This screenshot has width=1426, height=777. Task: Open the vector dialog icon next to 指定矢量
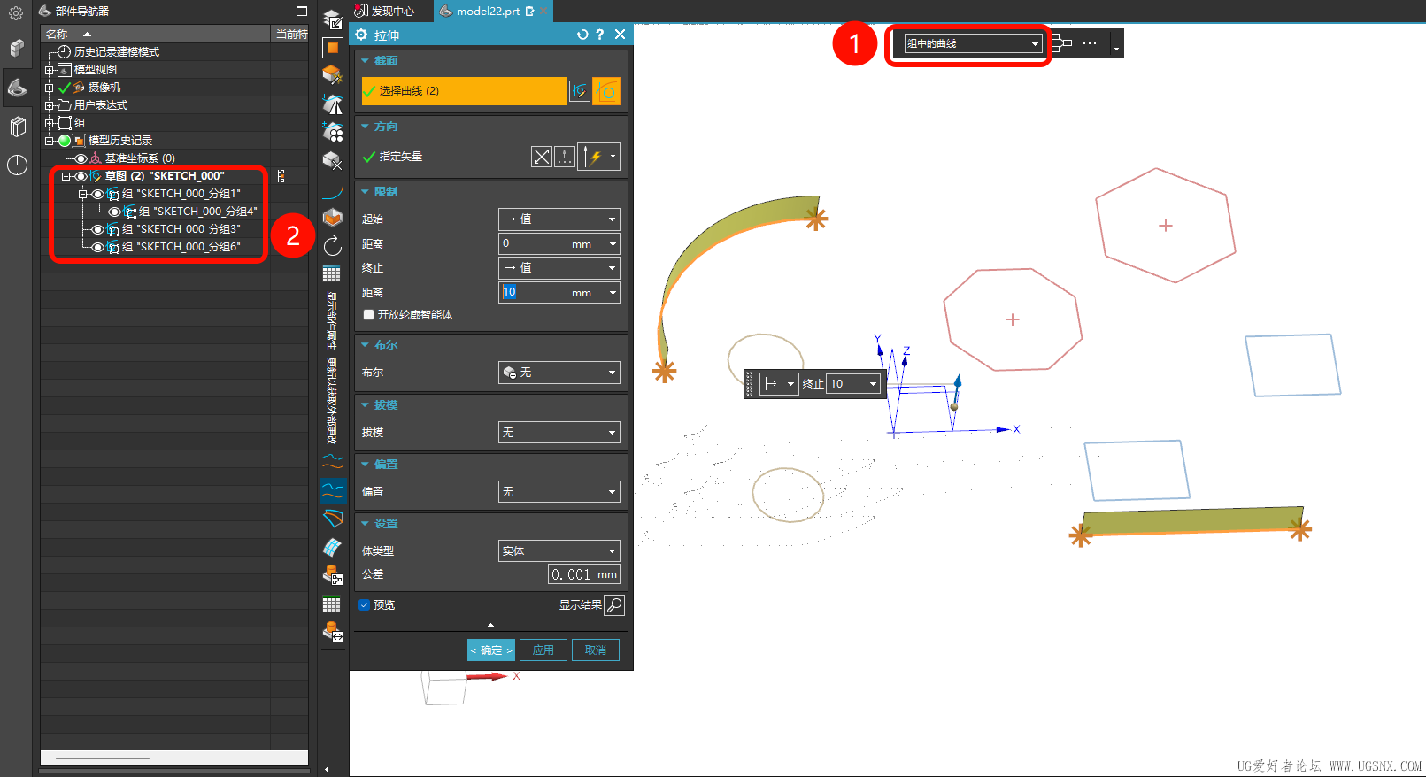[565, 157]
